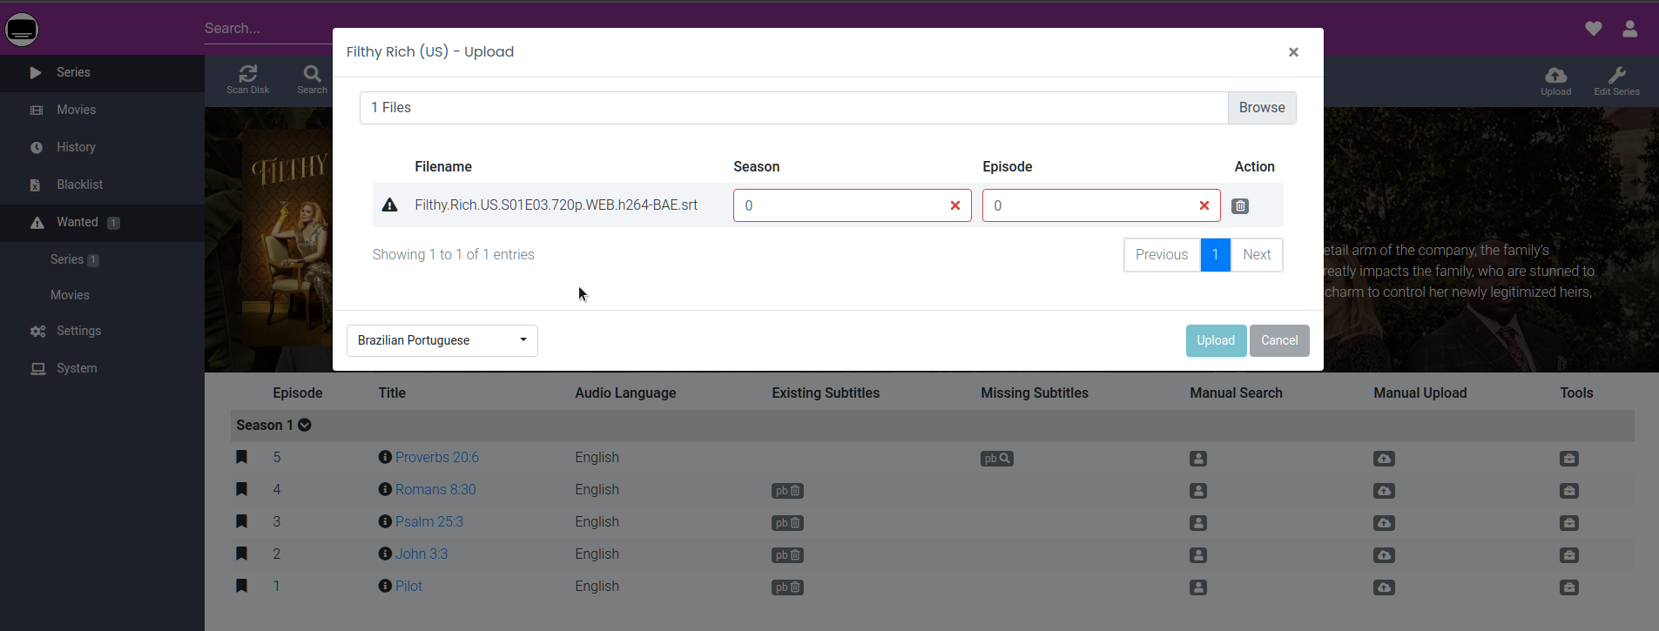1659x631 pixels.
Task: Click the Scan Disk toolbar icon
Action: [248, 78]
